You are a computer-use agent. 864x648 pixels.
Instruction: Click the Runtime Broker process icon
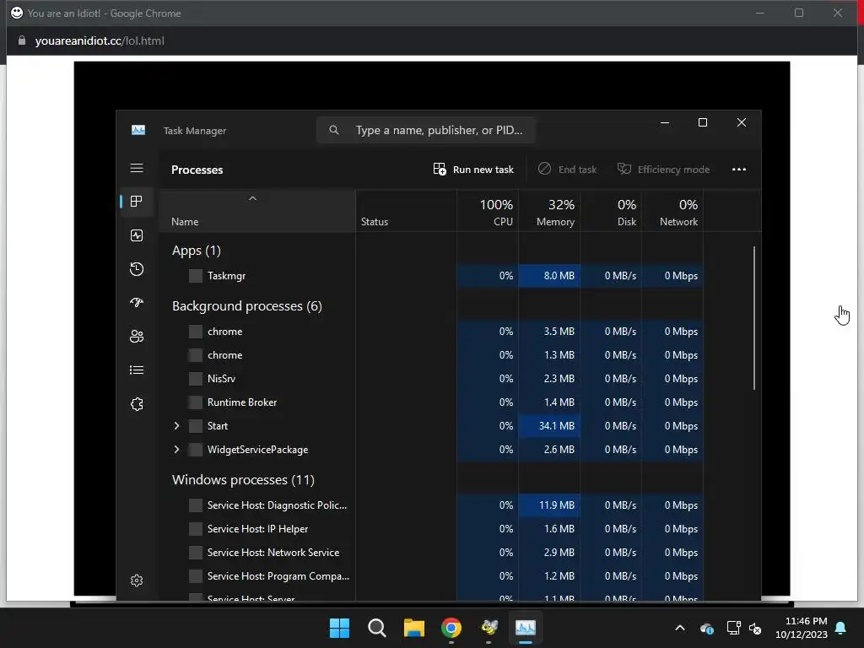pos(196,402)
